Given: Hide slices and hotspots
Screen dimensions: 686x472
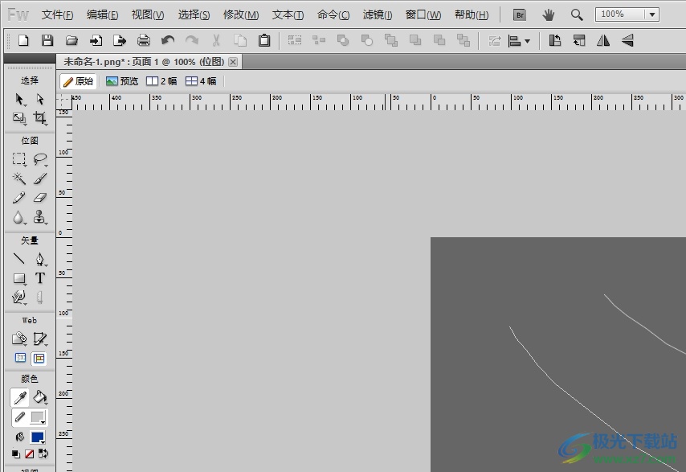Looking at the screenshot, I should [x=21, y=358].
